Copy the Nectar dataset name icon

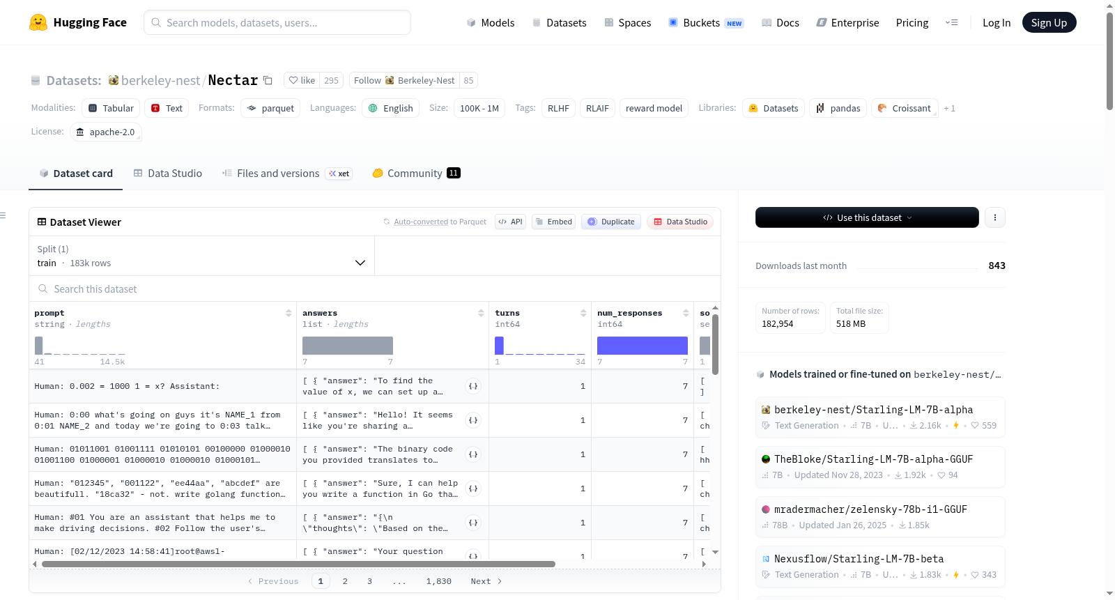268,80
